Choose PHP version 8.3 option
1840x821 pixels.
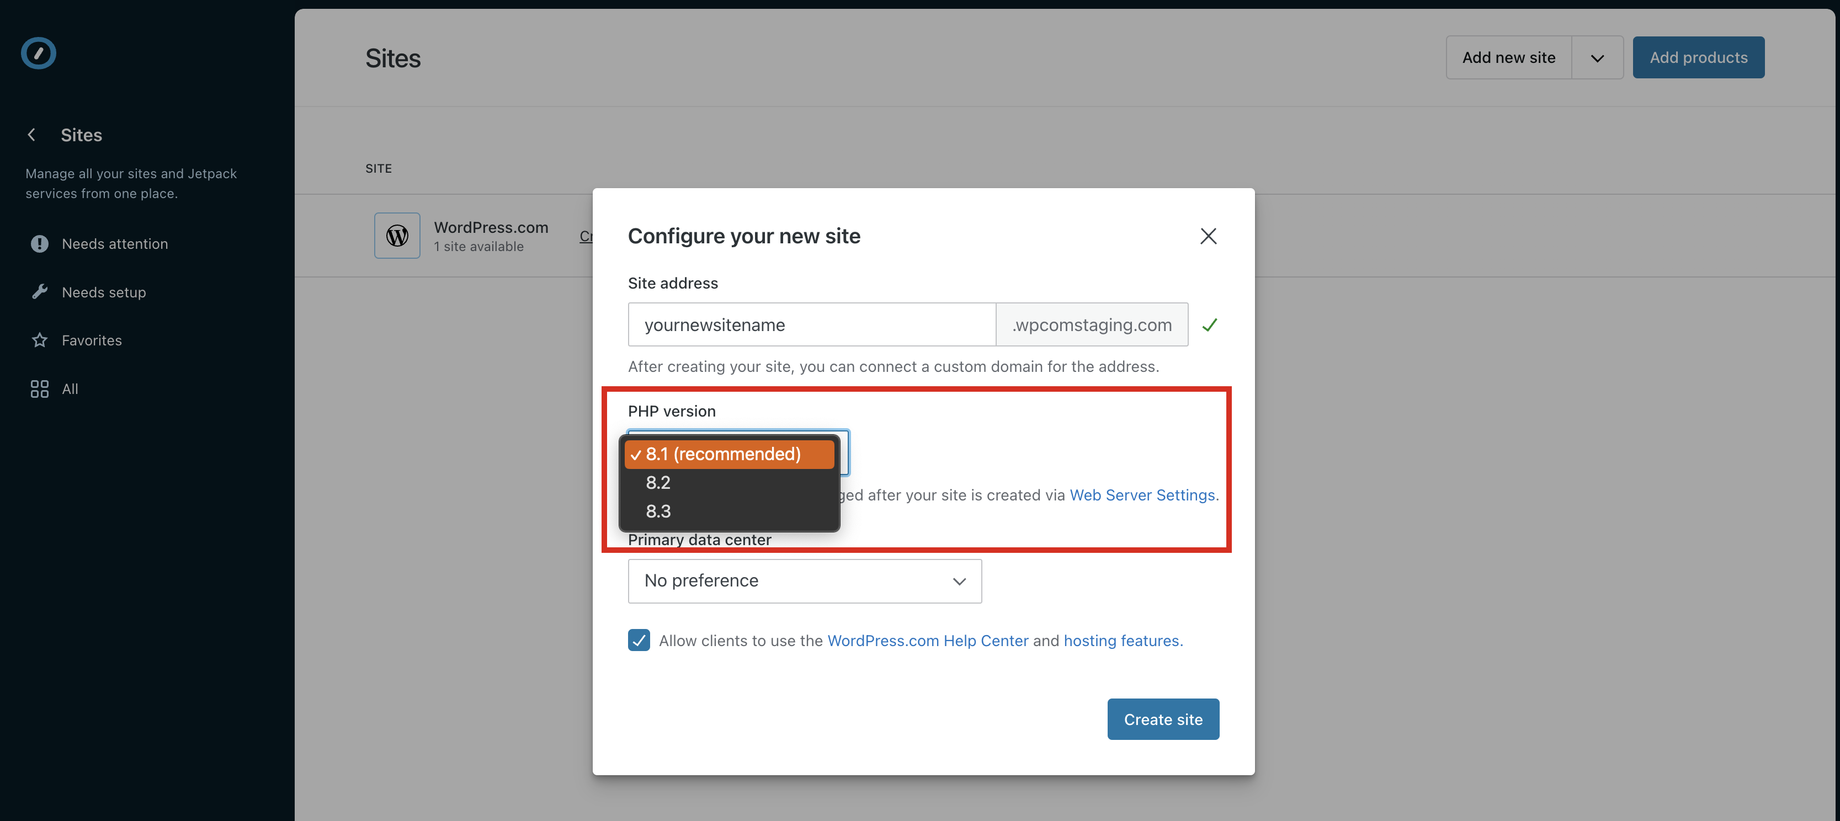658,511
